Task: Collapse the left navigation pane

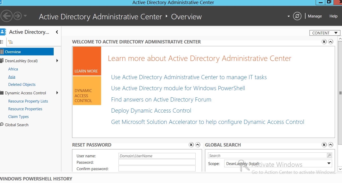Action: click(x=57, y=32)
